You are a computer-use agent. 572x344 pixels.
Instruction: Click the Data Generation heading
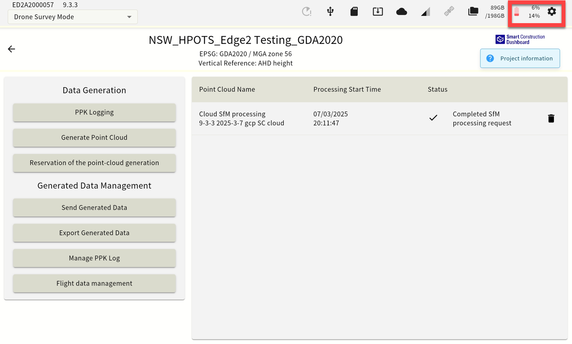pyautogui.click(x=94, y=90)
